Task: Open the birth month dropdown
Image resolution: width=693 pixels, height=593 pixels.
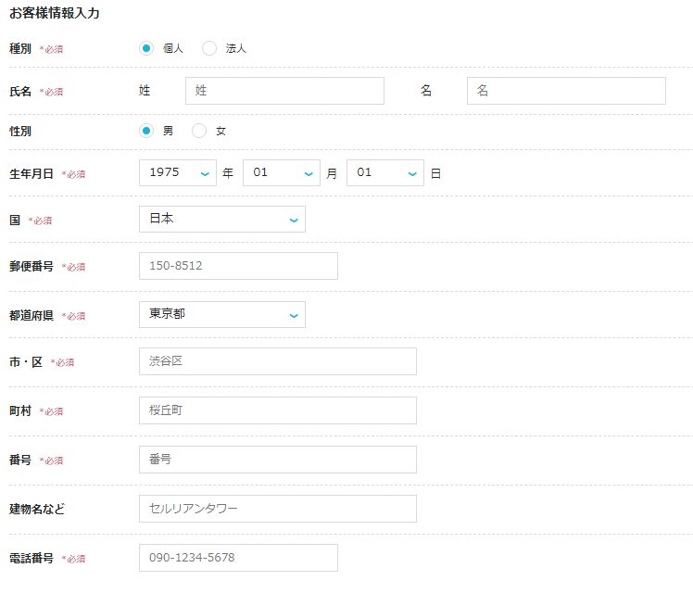Action: (x=281, y=172)
